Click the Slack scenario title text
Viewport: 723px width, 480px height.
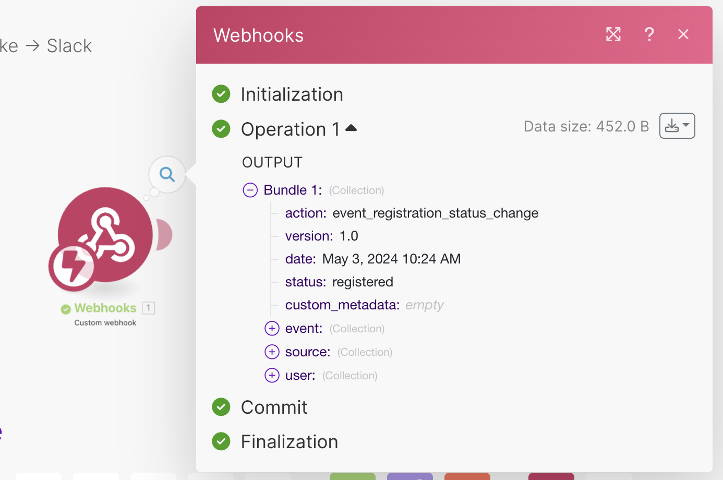click(69, 46)
